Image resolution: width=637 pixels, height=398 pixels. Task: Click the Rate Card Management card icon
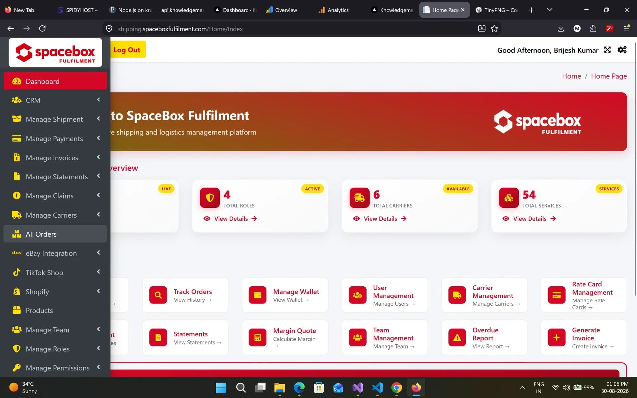pos(556,295)
